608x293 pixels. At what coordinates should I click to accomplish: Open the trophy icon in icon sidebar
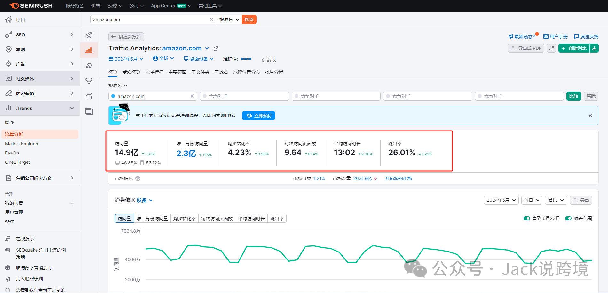coord(89,81)
